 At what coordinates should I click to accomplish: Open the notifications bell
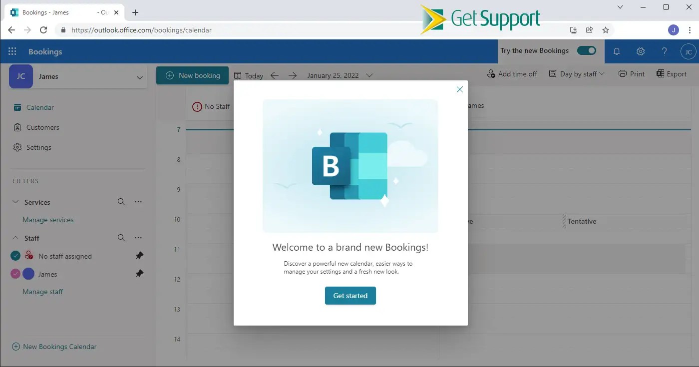coord(617,51)
